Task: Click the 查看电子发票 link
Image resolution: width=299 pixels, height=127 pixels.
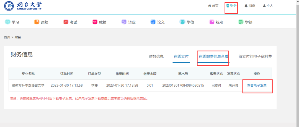Action: click(x=257, y=85)
